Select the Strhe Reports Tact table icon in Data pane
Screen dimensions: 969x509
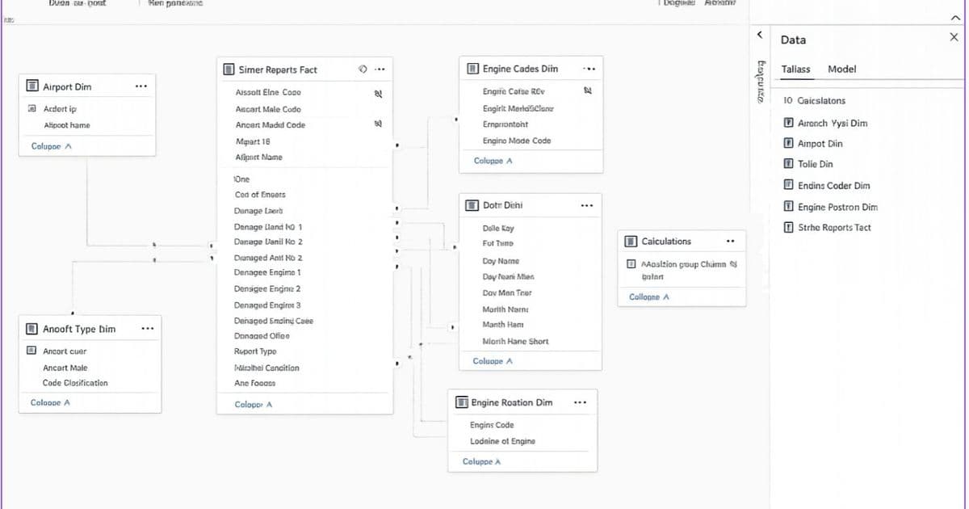789,227
